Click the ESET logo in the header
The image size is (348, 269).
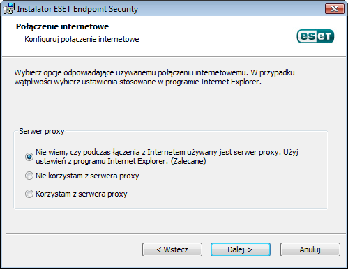tap(315, 36)
